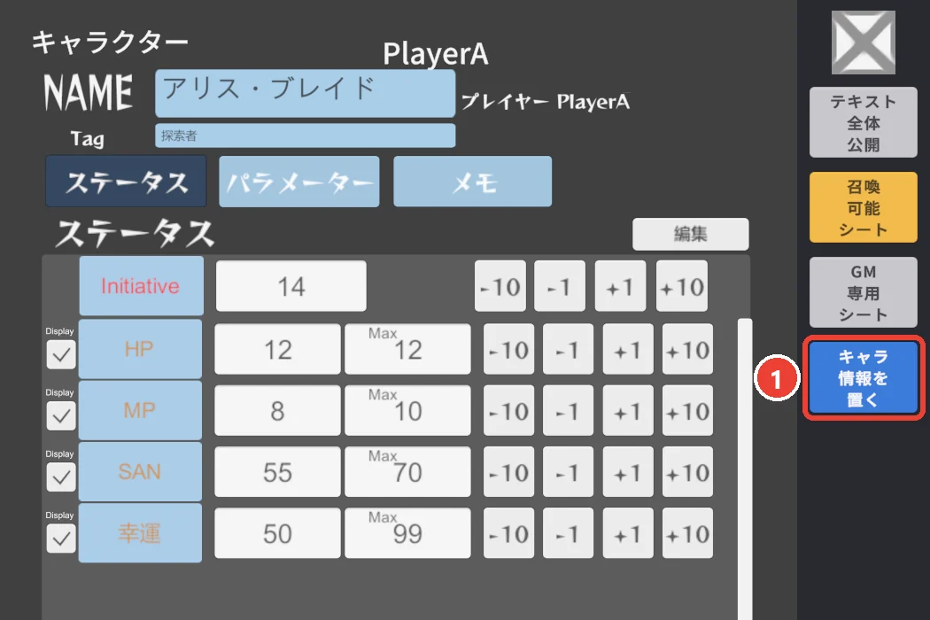Click the SAN label button
Viewport: 930px width, 620px height.
(x=140, y=472)
